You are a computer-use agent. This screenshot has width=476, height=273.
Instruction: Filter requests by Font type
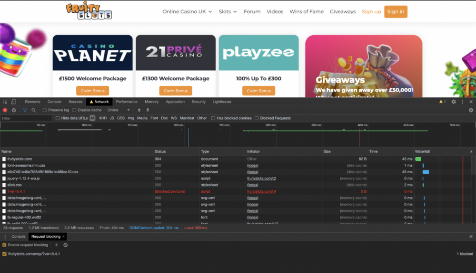tap(154, 118)
